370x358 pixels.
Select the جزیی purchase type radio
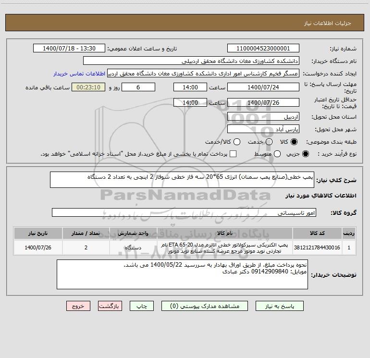point(305,154)
